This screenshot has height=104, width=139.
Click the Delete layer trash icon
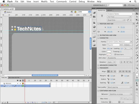point(8,102)
